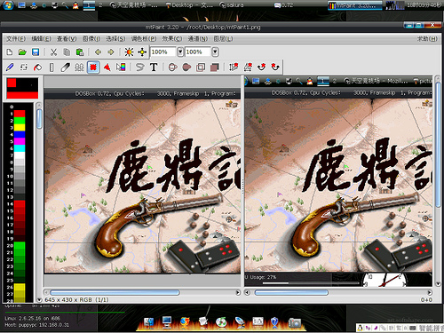Click the Filled ellipse icon

click(x=186, y=67)
